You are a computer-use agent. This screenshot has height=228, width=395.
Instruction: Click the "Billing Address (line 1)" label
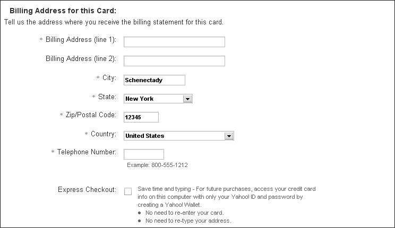[81, 40]
